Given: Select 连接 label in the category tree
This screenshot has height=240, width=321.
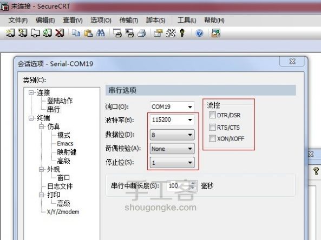Looking at the screenshot, I should (43, 92).
